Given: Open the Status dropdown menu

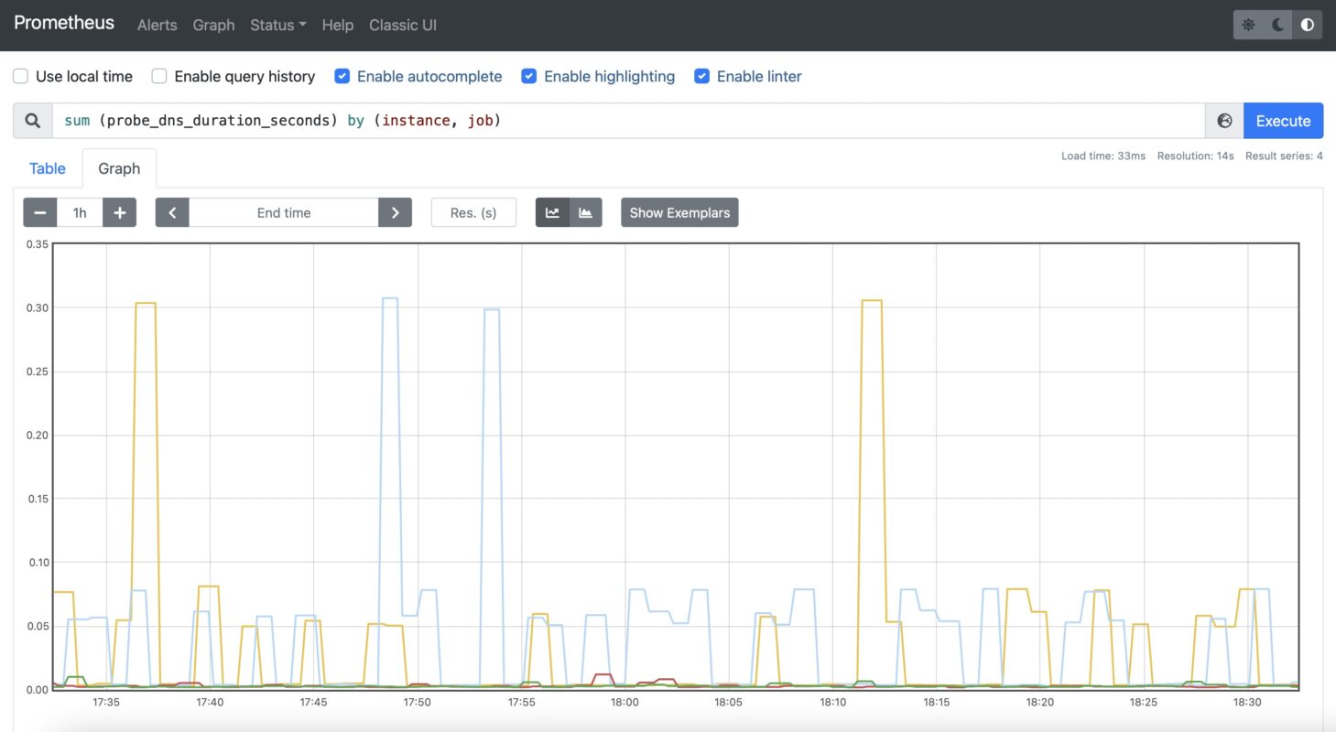Looking at the screenshot, I should [x=277, y=25].
